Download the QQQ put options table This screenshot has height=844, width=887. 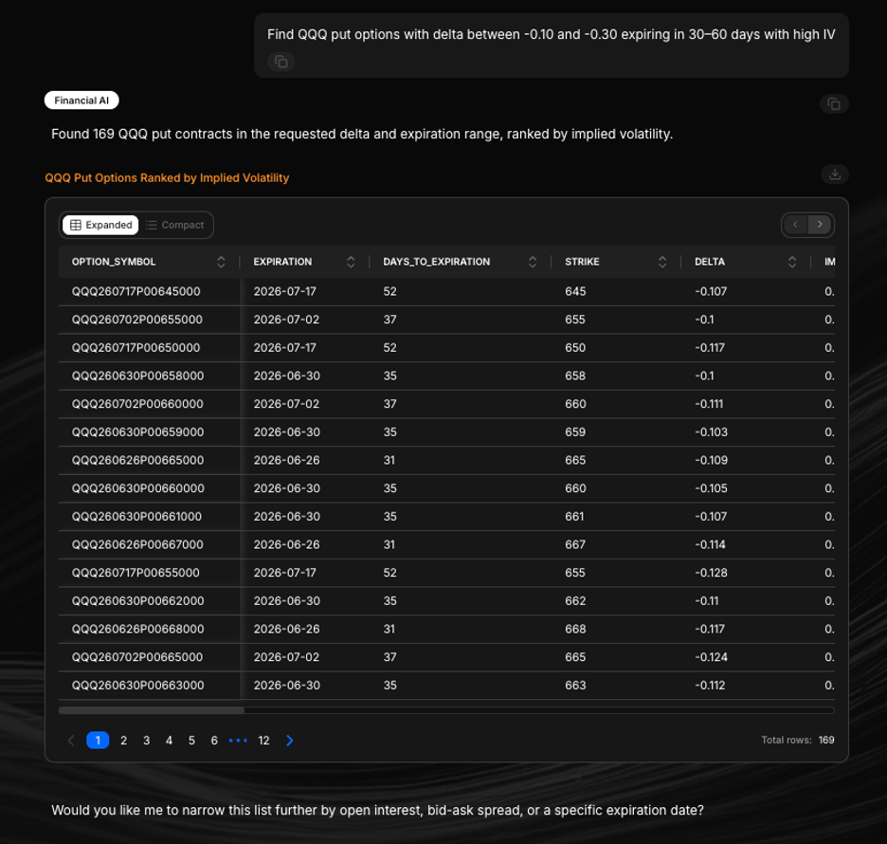pos(834,174)
